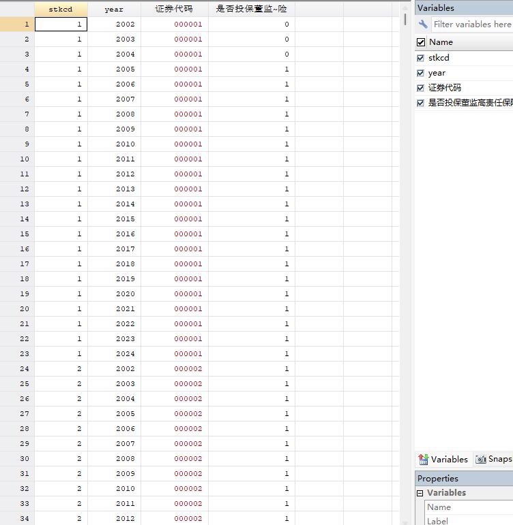
Task: Uncheck the 是否投保董监高责任保险 variable checkbox
Action: point(420,103)
